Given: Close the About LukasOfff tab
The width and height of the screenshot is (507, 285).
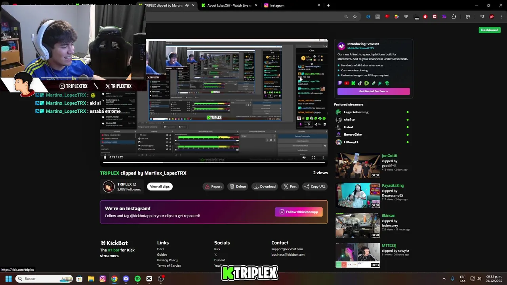Looking at the screenshot, I should pyautogui.click(x=256, y=6).
